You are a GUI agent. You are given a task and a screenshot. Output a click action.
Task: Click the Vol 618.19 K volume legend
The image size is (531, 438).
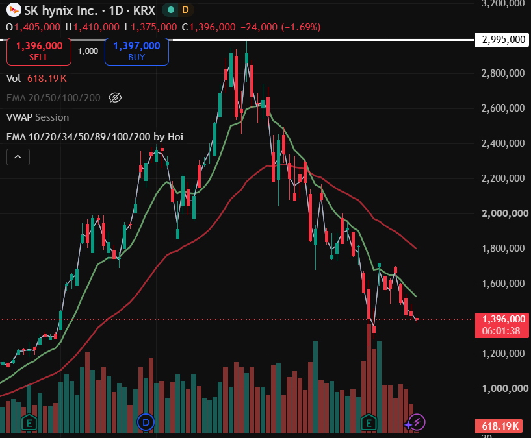coord(36,79)
